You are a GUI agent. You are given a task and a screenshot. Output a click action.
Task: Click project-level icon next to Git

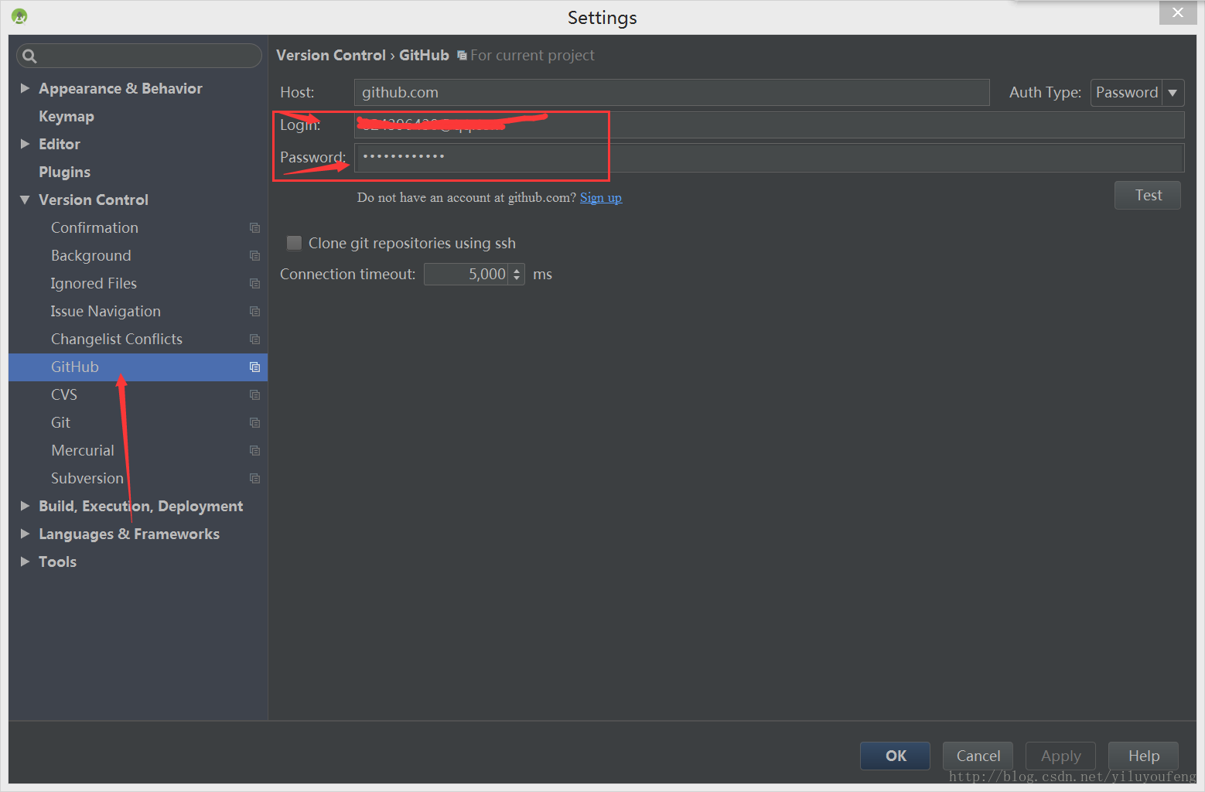tap(254, 423)
